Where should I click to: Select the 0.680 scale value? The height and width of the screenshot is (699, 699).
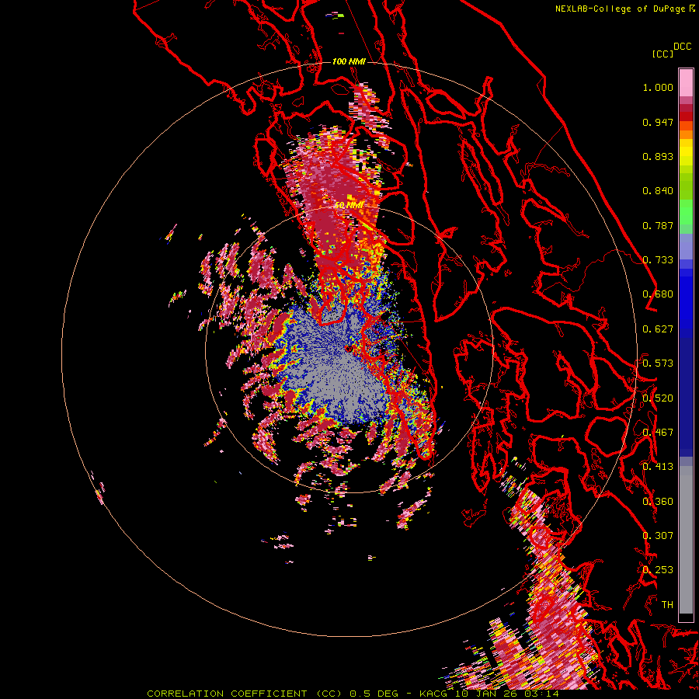click(x=658, y=294)
